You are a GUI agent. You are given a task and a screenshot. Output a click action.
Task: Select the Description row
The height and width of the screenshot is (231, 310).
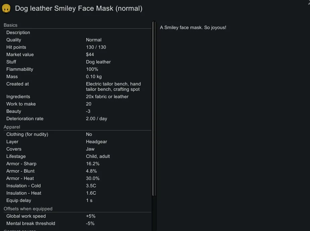pos(78,32)
